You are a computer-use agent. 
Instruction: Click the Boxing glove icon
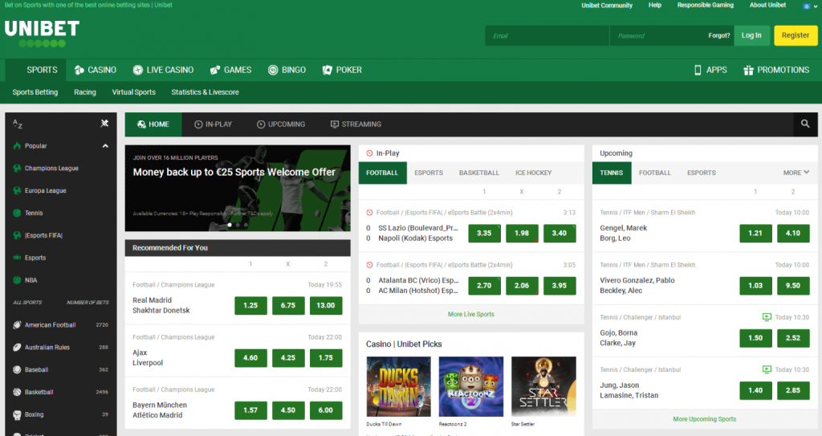click(17, 414)
